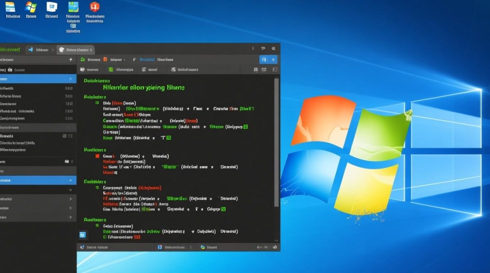Click rightmost layout icon in second toolbar row
Screen dimensions: 490x273
(275, 70)
